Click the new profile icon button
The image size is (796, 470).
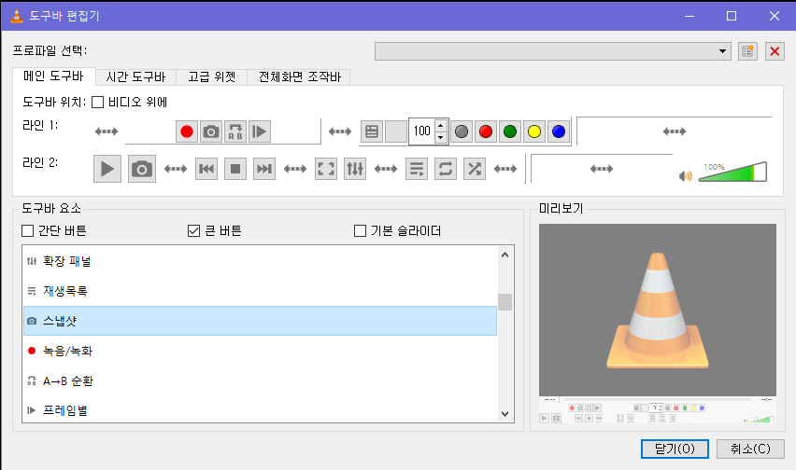(747, 51)
